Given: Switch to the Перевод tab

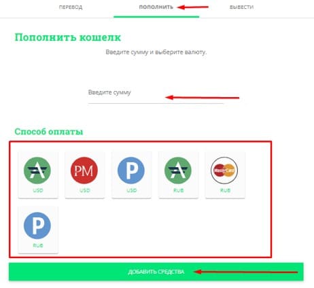Looking at the screenshot, I should click(71, 7).
